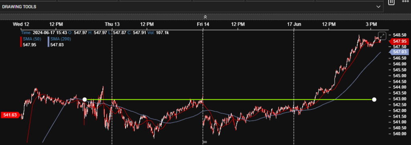Click the small marker icon below Fri 14
411x145 pixels.
(205, 142)
